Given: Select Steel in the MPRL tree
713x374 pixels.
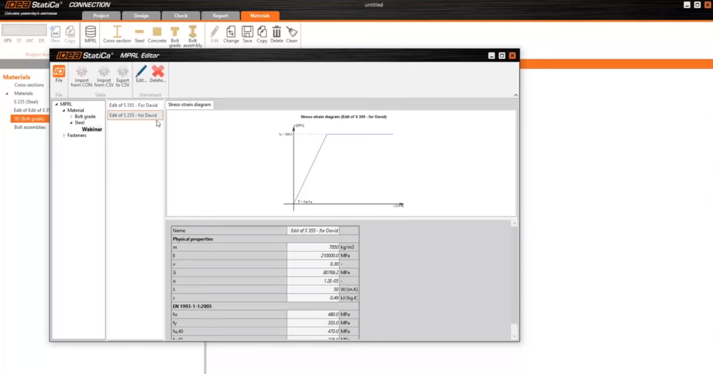Looking at the screenshot, I should click(80, 123).
